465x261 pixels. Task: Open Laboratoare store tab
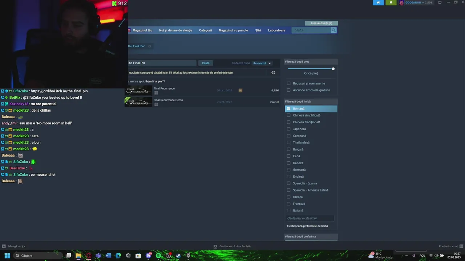(x=276, y=30)
